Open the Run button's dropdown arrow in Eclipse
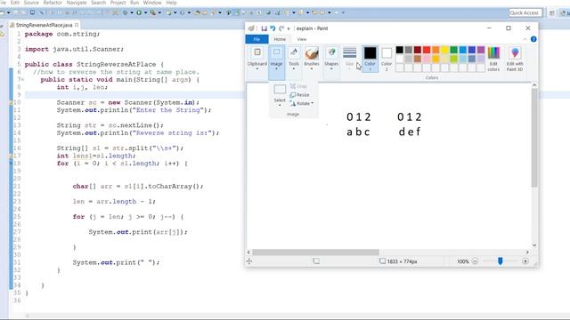Screen dimensions: 570x320 [x=145, y=12]
